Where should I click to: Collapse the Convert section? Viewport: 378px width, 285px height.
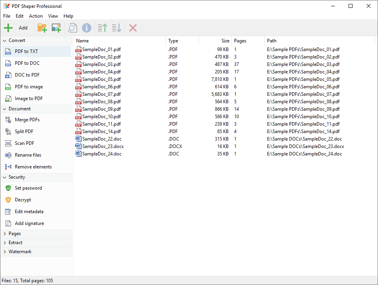[x=4, y=41]
